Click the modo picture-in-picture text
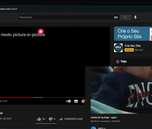This screenshot has width=152, height=129. 23,35
